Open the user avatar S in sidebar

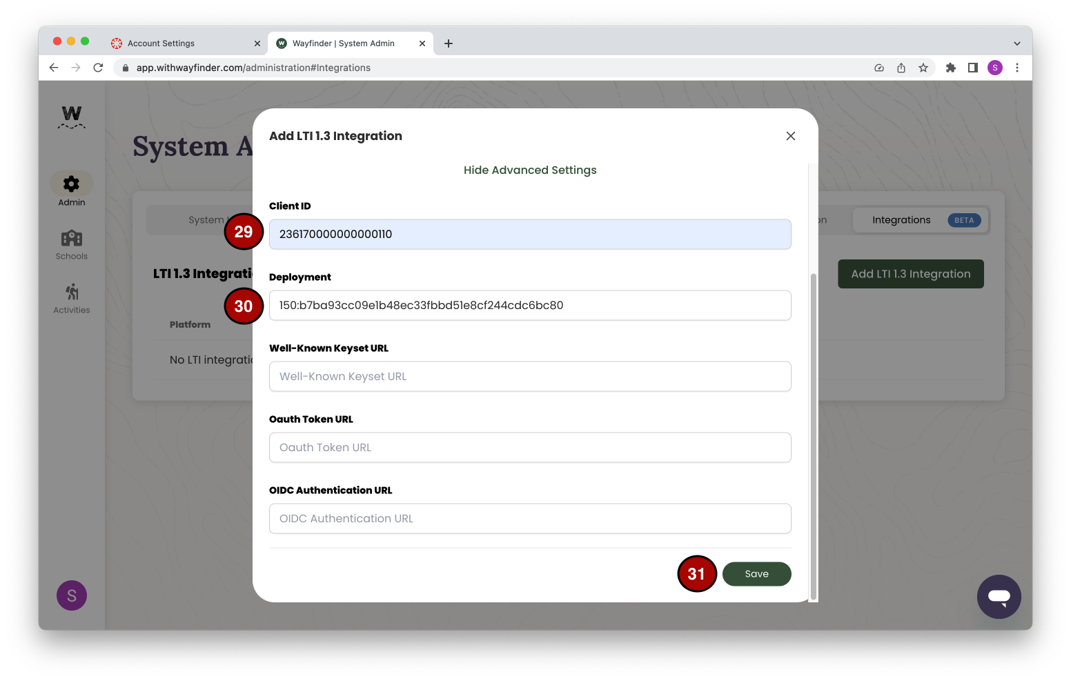[72, 595]
